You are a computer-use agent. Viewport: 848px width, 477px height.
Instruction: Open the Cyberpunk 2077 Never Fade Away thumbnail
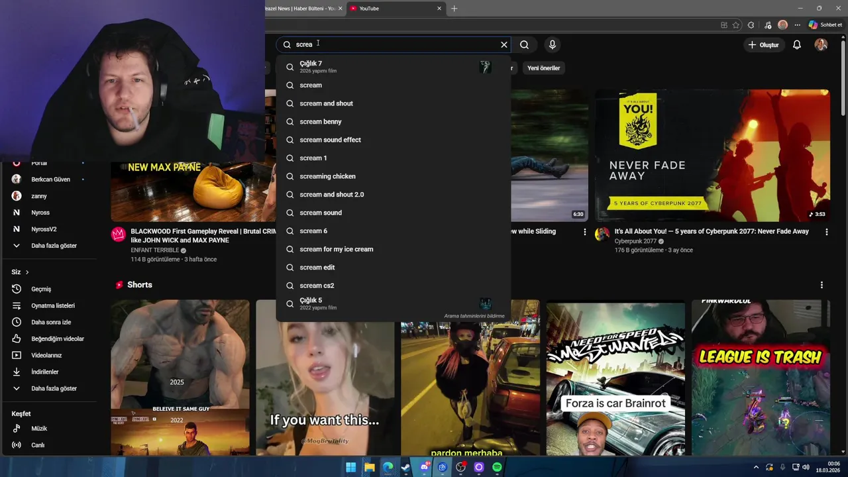click(712, 155)
